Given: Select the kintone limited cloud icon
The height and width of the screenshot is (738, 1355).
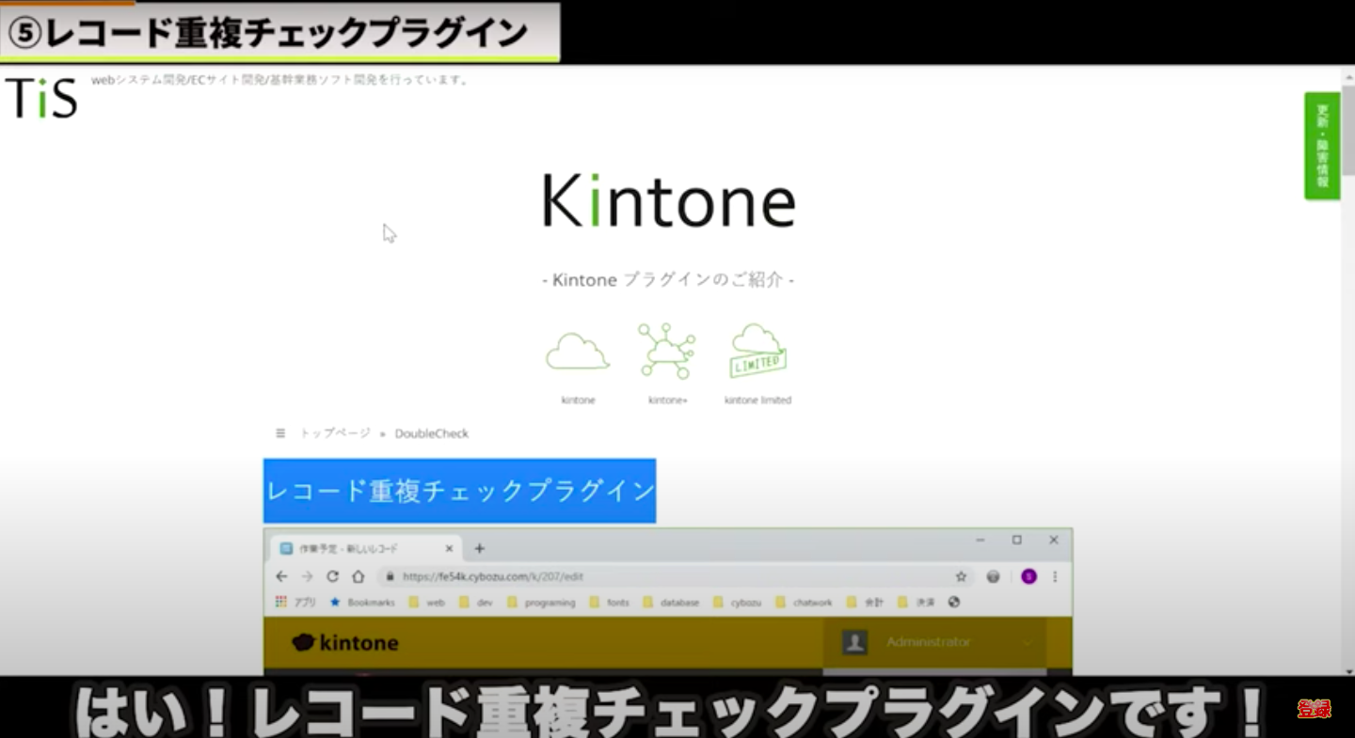Looking at the screenshot, I should coord(757,351).
